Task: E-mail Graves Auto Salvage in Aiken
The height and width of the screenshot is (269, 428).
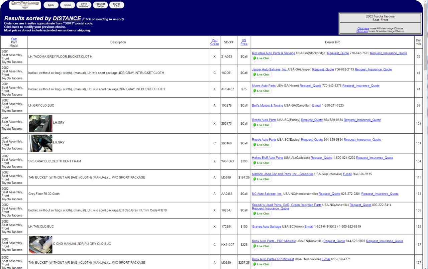Action: (309, 227)
